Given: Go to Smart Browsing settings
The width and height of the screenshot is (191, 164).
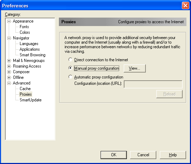Looking at the screenshot, I should click(x=33, y=55).
